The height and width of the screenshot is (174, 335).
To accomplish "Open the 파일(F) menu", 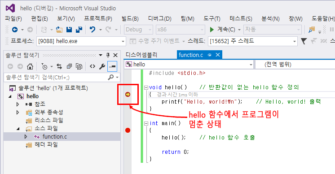I will [x=13, y=19].
